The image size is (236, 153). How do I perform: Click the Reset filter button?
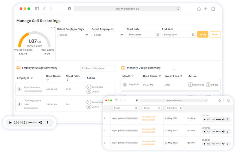click(x=215, y=34)
